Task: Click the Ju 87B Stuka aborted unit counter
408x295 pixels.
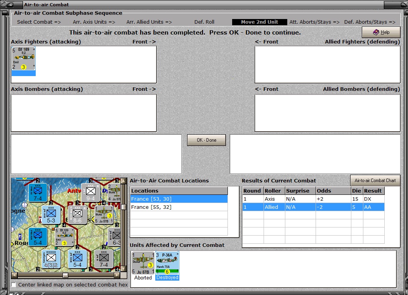Action: 143,263
